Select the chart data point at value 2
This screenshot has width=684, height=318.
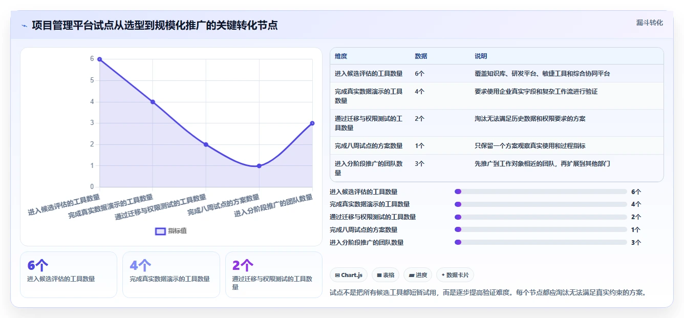206,144
